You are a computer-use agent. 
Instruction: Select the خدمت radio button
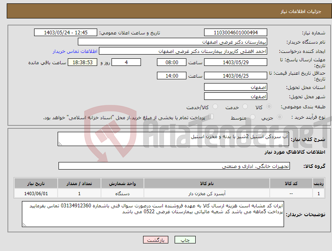click(245, 107)
